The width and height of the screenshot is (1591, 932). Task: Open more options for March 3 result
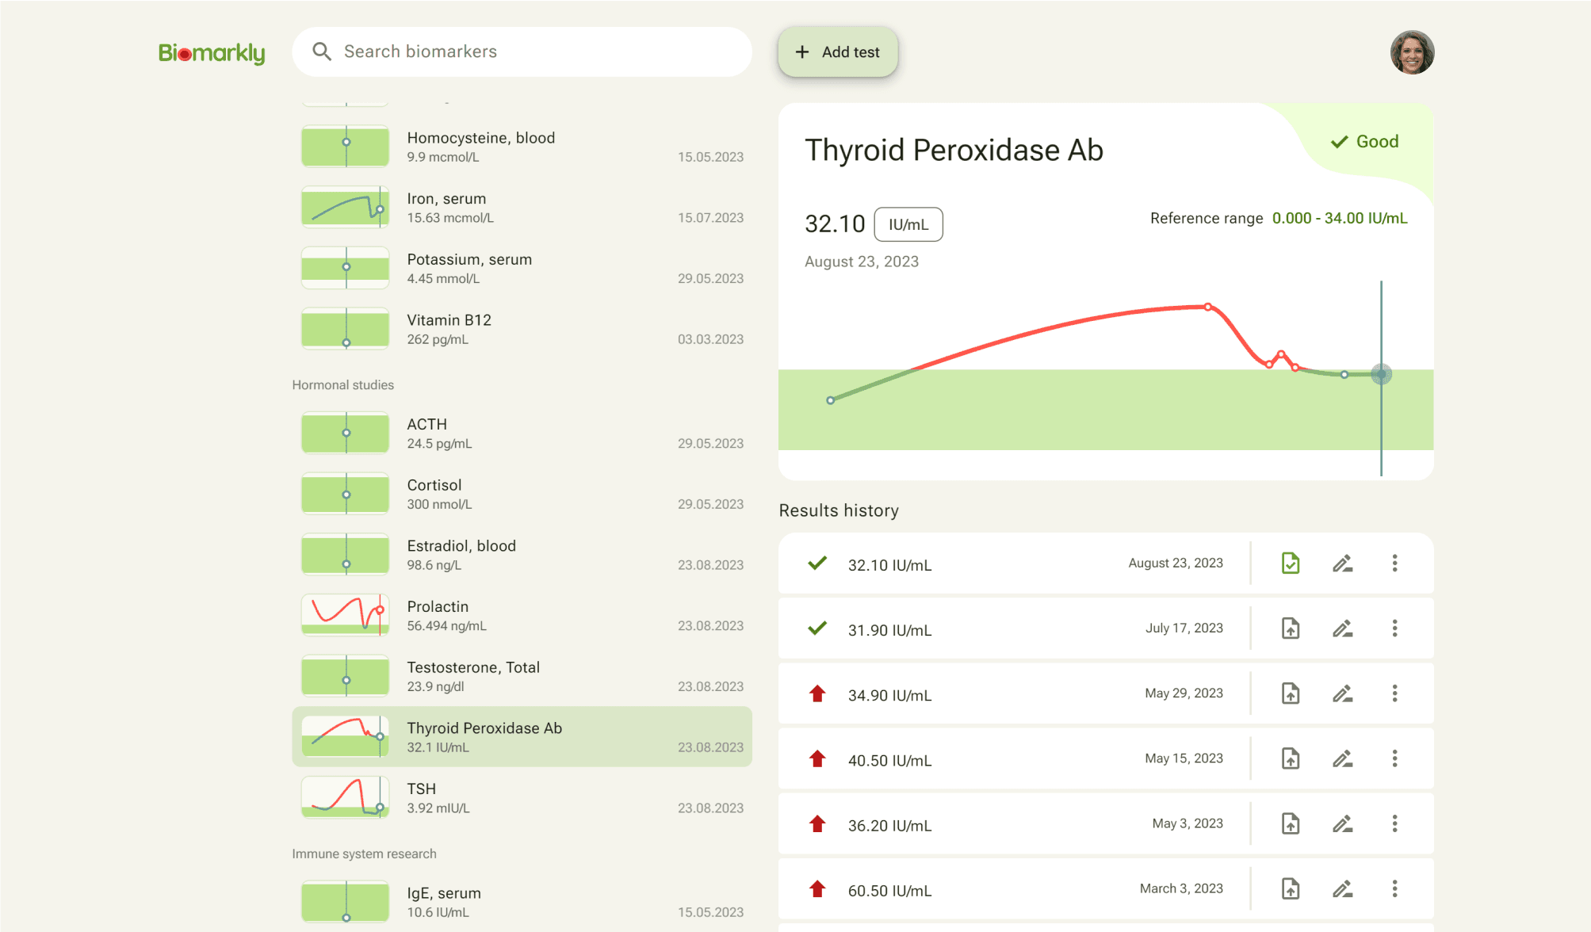pyautogui.click(x=1394, y=888)
